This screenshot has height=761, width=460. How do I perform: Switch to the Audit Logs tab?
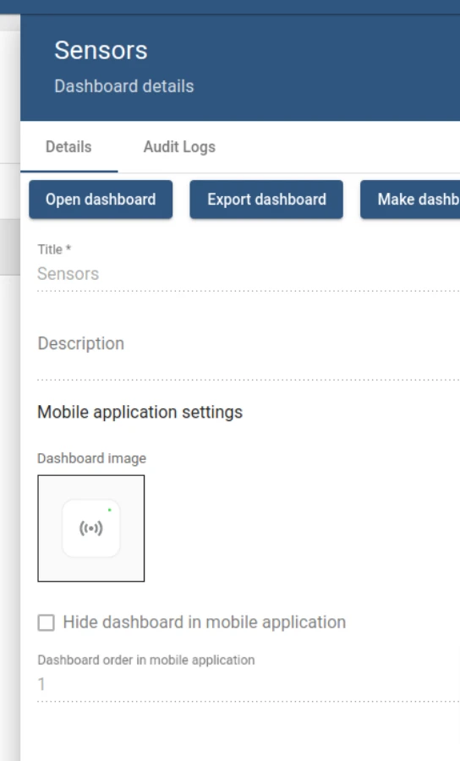179,146
